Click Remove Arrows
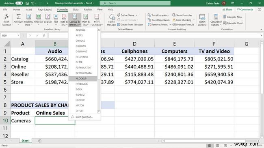Screen dimensions: 264x148 [x=158, y=25]
